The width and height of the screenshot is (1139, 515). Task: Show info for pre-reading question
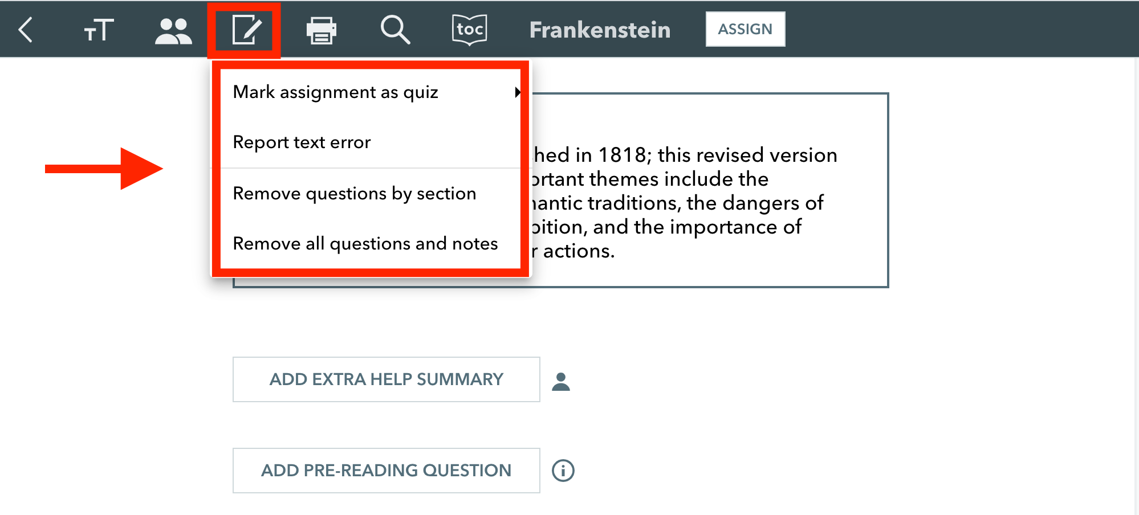[563, 471]
